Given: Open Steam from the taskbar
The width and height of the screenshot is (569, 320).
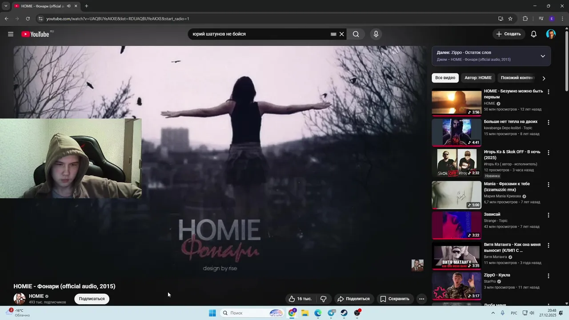Looking at the screenshot, I should [344, 313].
